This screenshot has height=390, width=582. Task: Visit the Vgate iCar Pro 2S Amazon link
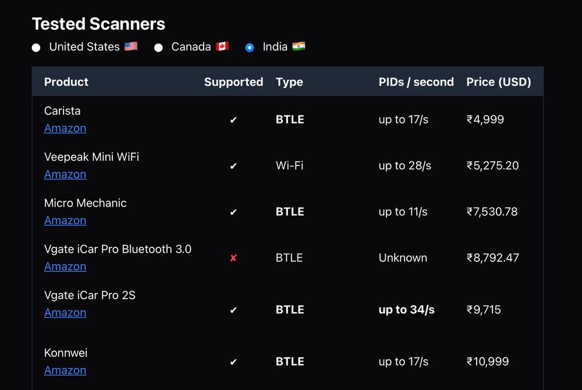coord(65,313)
